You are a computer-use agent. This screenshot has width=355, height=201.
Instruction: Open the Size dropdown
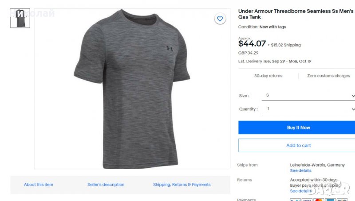[309, 96]
